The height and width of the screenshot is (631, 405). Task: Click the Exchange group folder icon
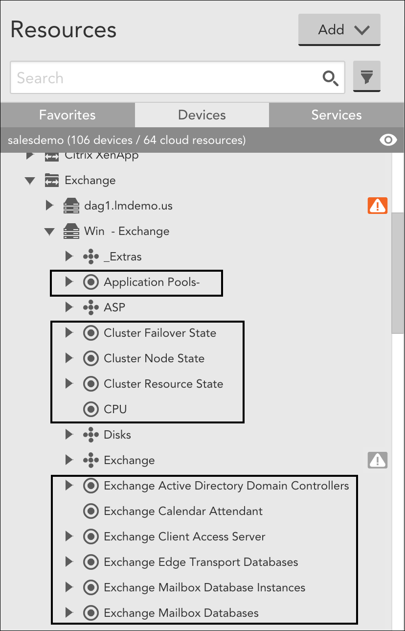click(x=52, y=180)
